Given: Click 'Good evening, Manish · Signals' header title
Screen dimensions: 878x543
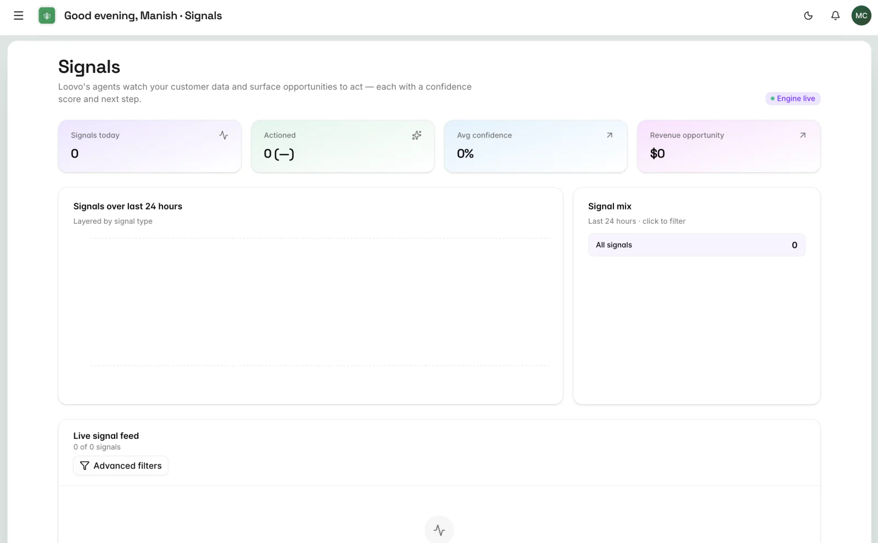Looking at the screenshot, I should point(143,16).
